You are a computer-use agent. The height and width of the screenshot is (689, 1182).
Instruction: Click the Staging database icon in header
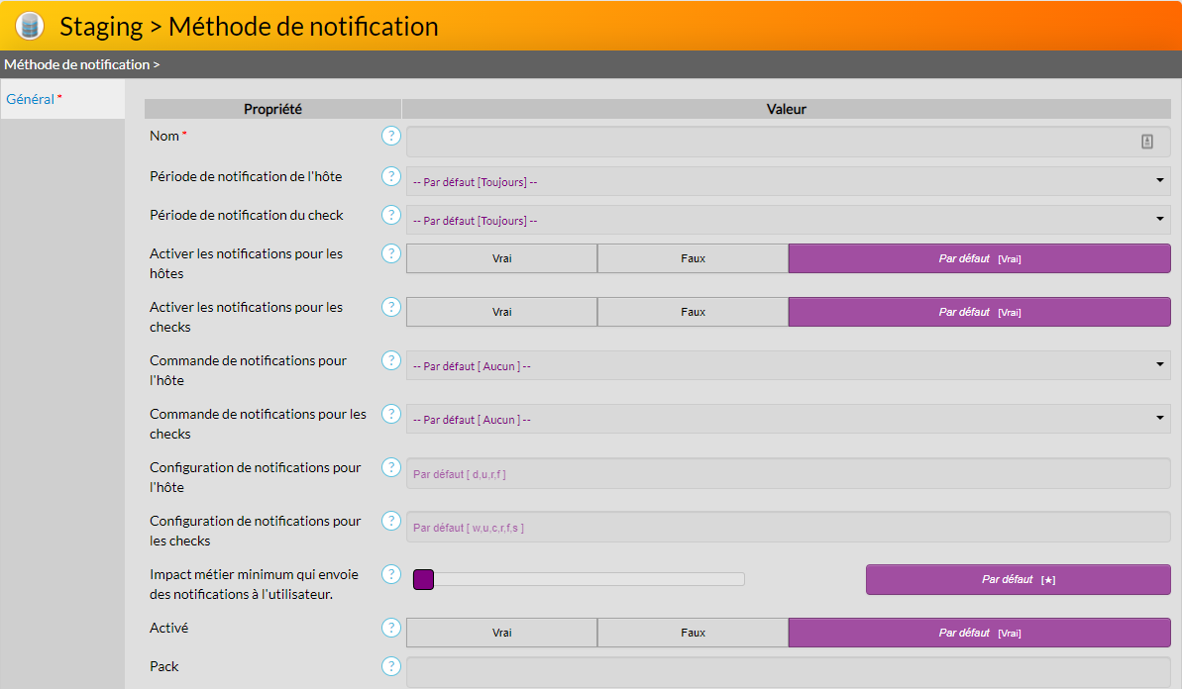click(30, 26)
